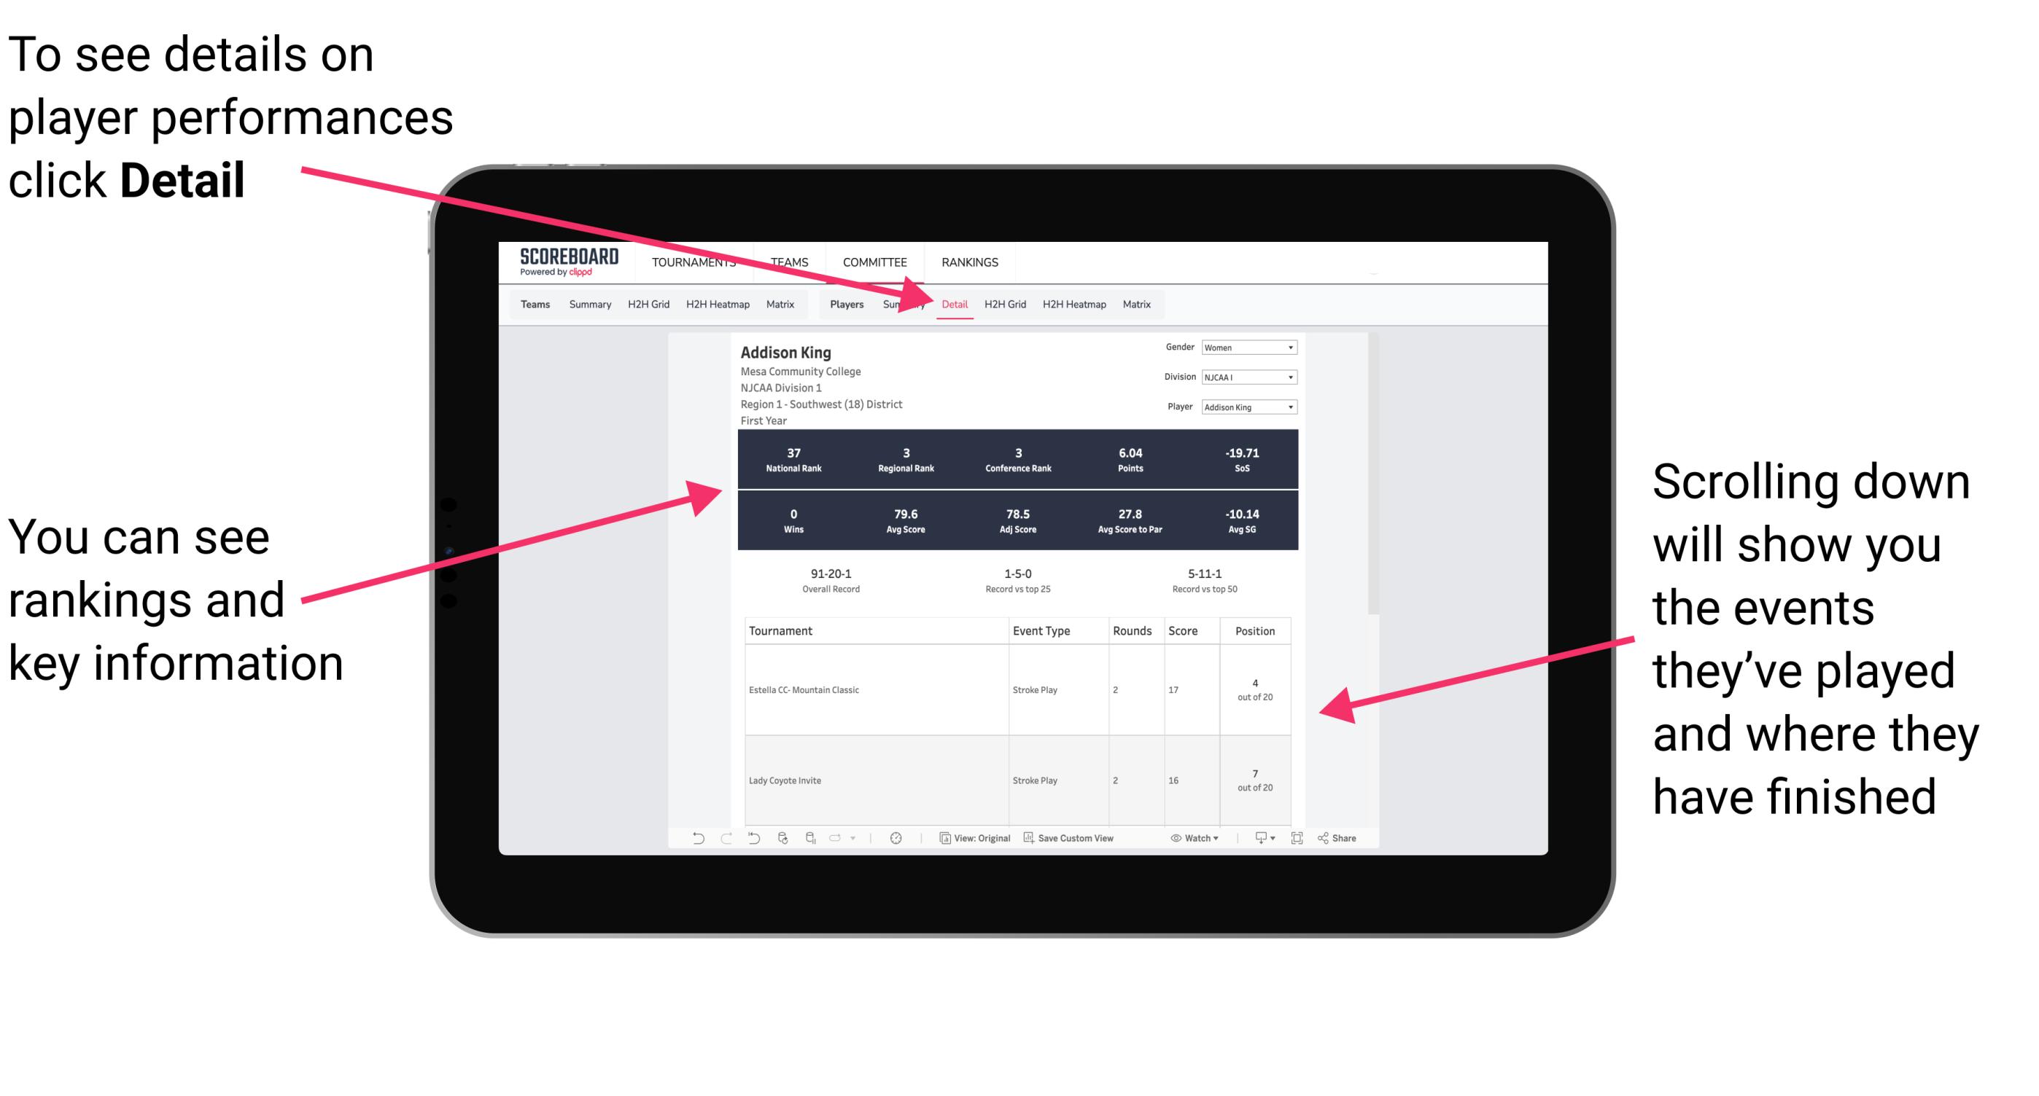
Task: Click the H2H Heatmap tab
Action: pyautogui.click(x=1073, y=304)
